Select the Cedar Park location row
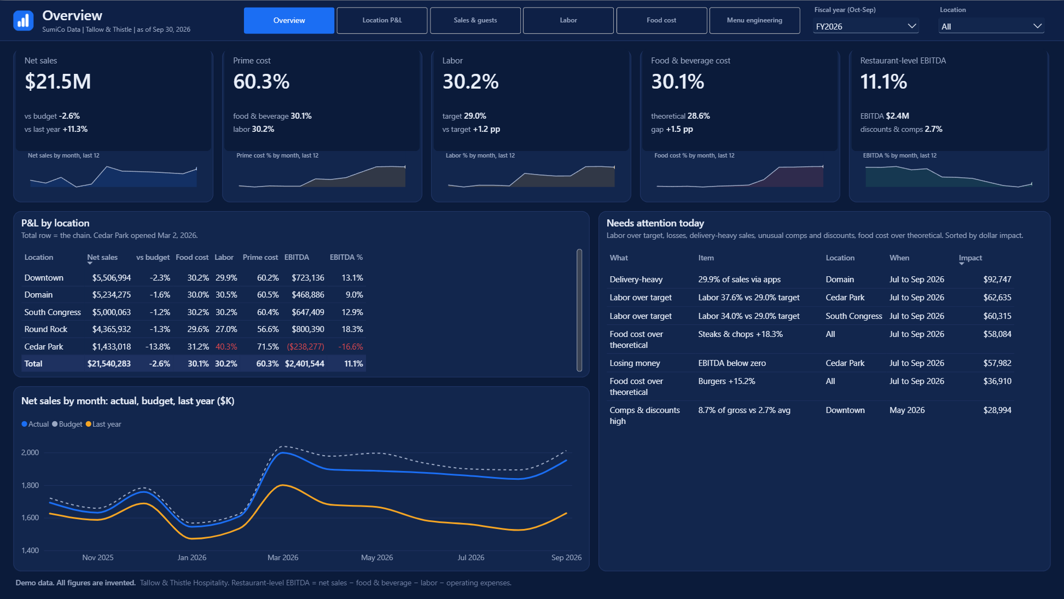 [194, 347]
